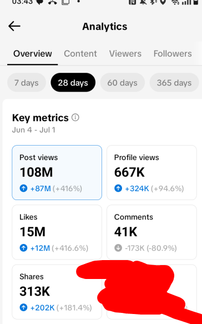202x324 pixels.
Task: Select the Post views metric card
Action: coord(57,172)
